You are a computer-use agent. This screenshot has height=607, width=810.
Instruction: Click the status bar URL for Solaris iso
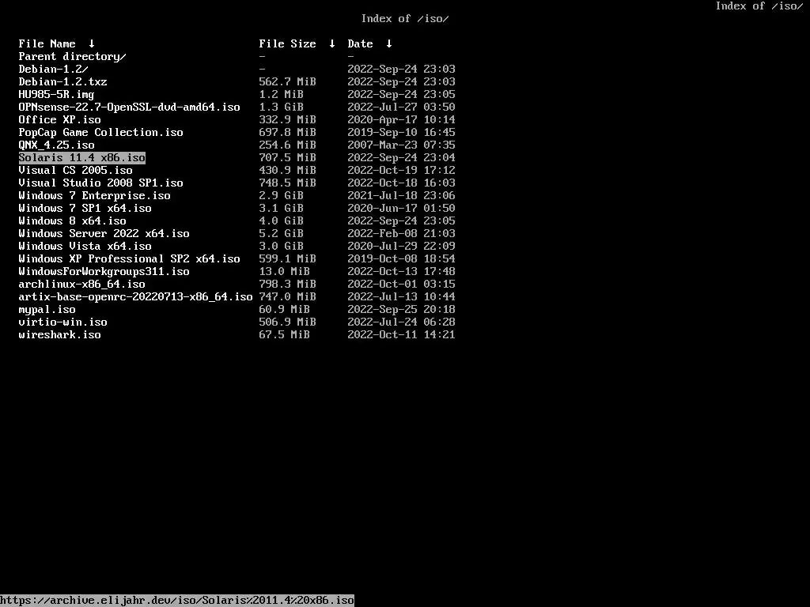click(x=177, y=601)
